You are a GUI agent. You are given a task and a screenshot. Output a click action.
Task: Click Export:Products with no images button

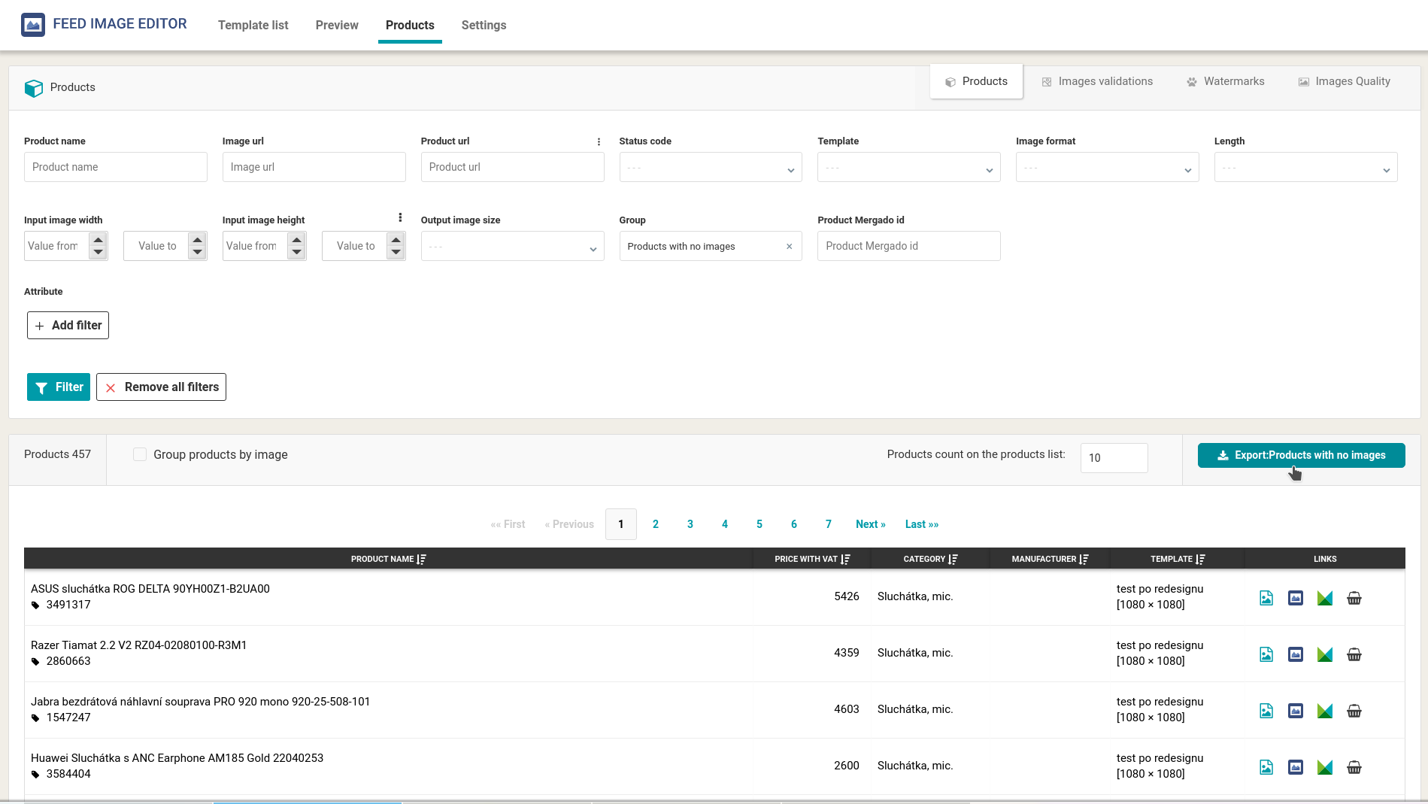pos(1301,455)
